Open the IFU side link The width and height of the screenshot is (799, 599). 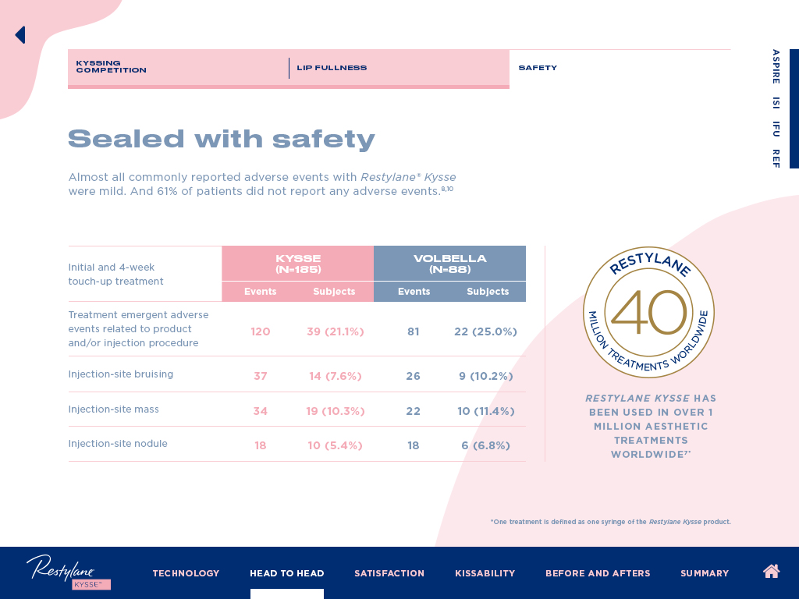tap(776, 129)
